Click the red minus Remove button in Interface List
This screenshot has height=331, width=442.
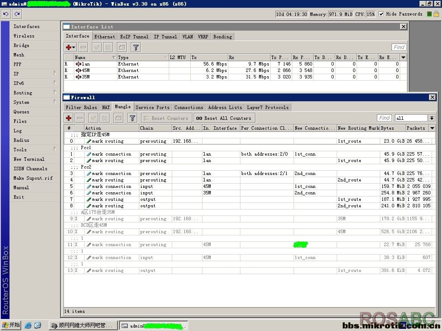[83, 47]
